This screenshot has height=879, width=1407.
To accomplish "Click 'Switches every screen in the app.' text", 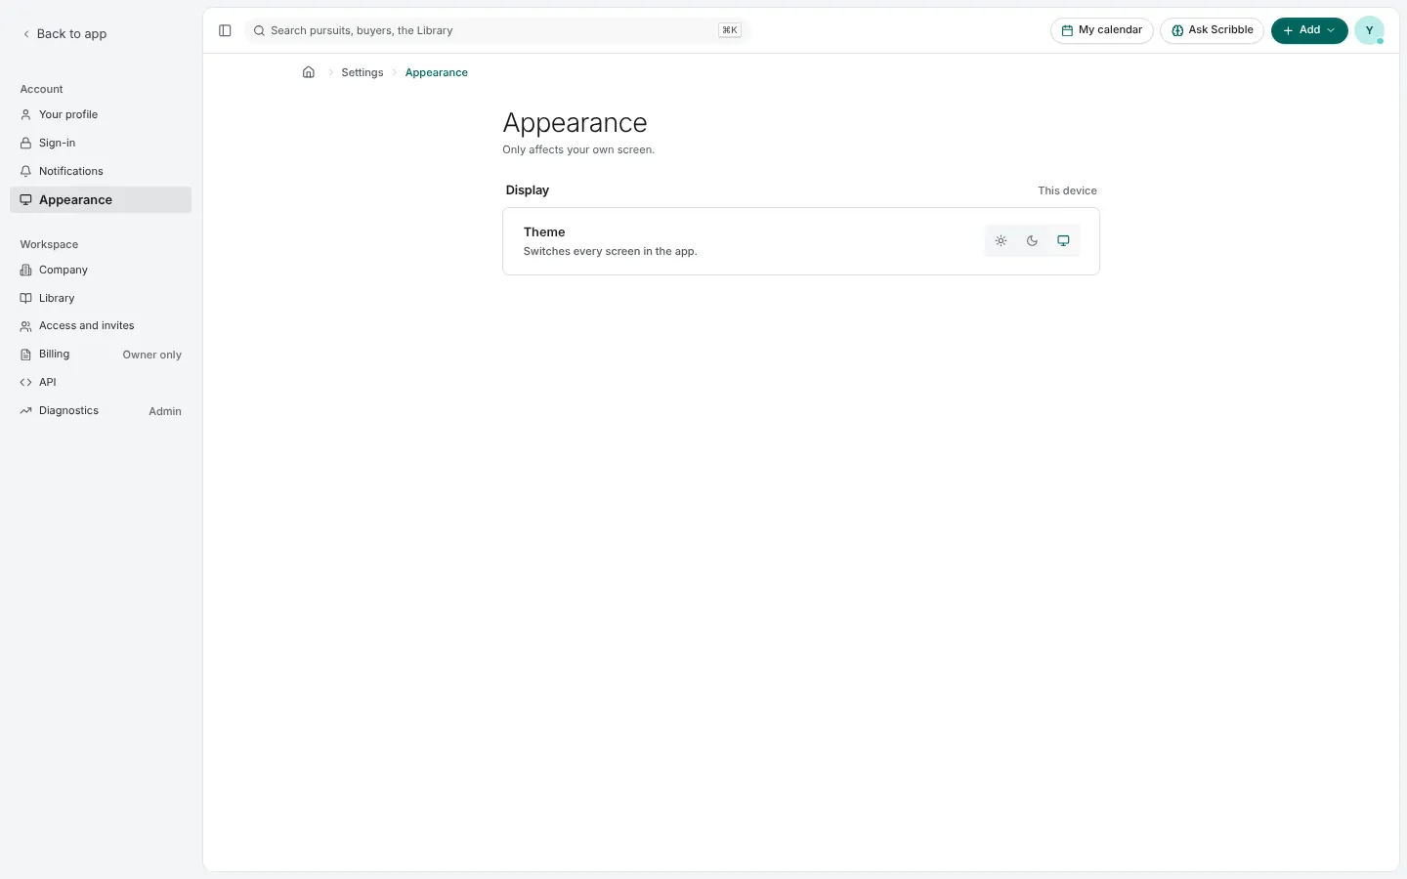I will pos(611,251).
